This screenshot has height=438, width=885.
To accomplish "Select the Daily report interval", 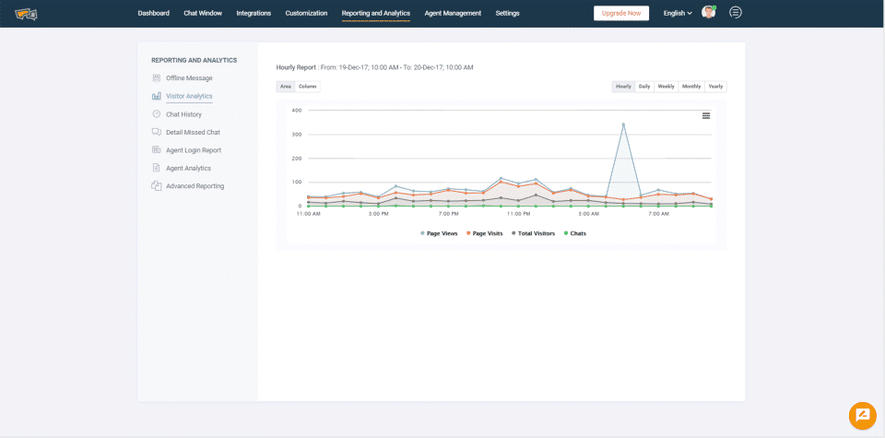I will (644, 87).
